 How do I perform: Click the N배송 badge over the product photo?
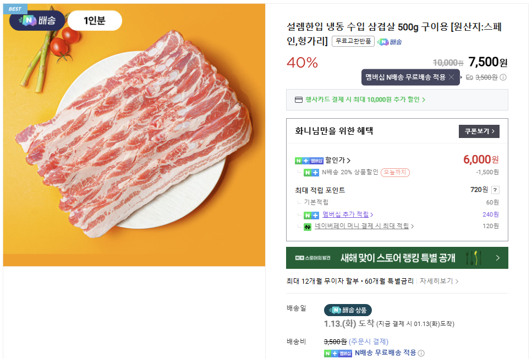coord(36,20)
